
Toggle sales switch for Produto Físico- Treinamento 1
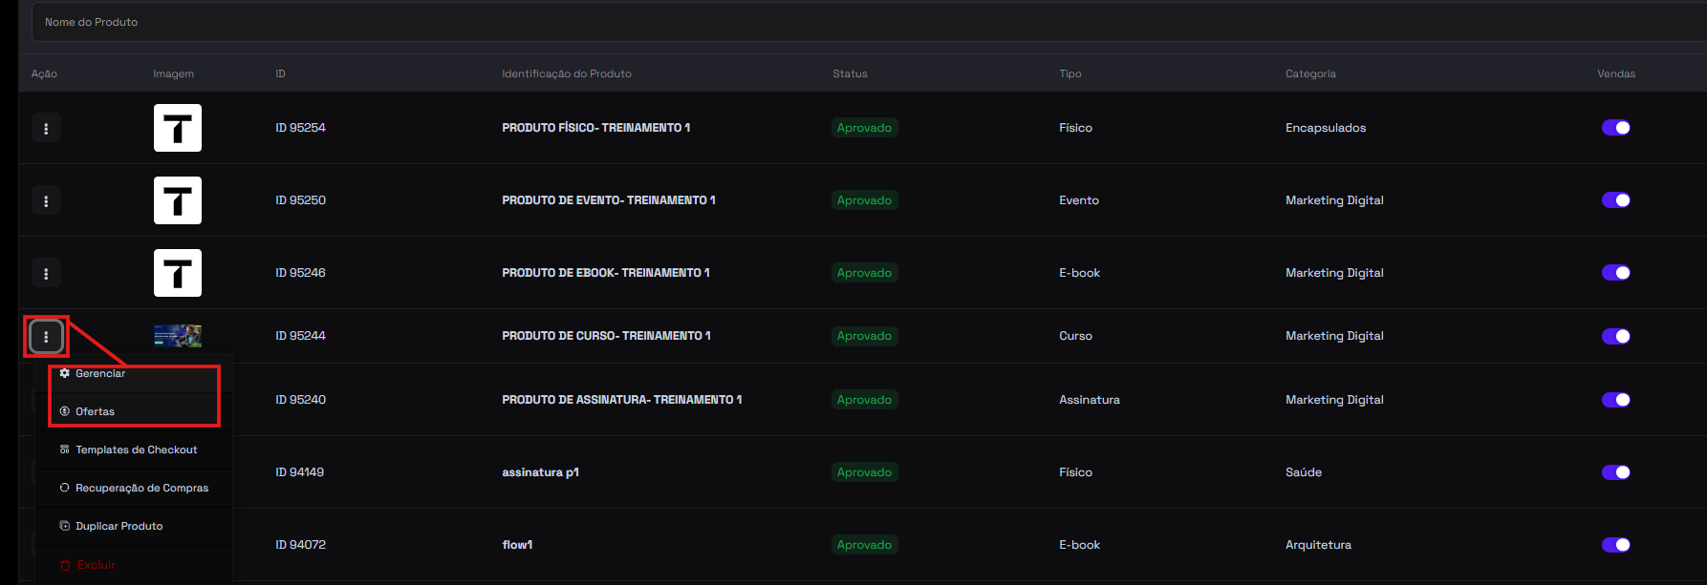pos(1615,128)
